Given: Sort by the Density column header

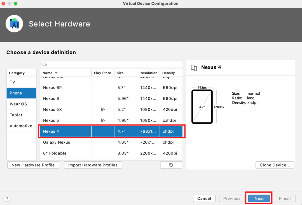Looking at the screenshot, I should point(171,73).
